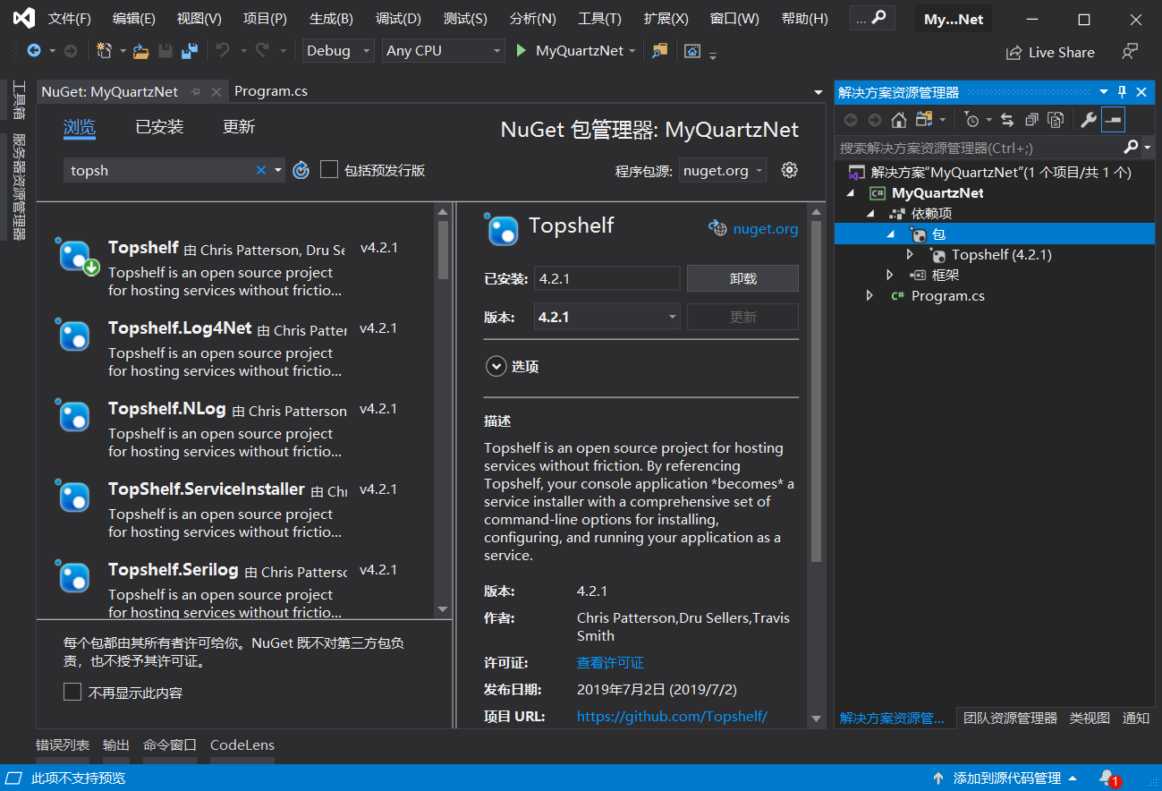
Task: Open the package source nuget.org dropdown
Action: tap(723, 170)
